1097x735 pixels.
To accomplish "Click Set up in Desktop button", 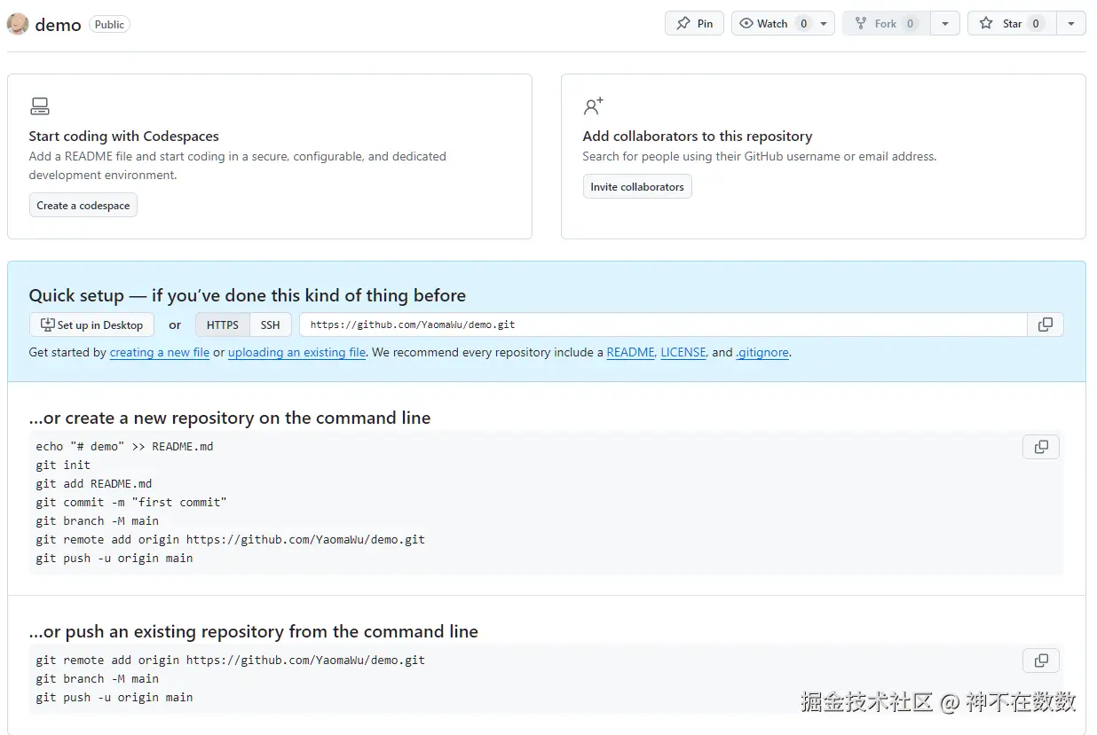I will (91, 324).
